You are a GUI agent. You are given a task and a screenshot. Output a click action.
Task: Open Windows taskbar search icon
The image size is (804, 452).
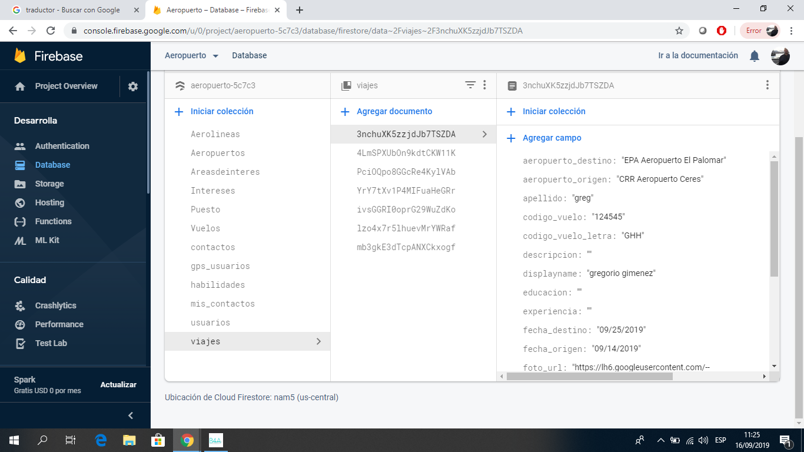click(x=42, y=440)
